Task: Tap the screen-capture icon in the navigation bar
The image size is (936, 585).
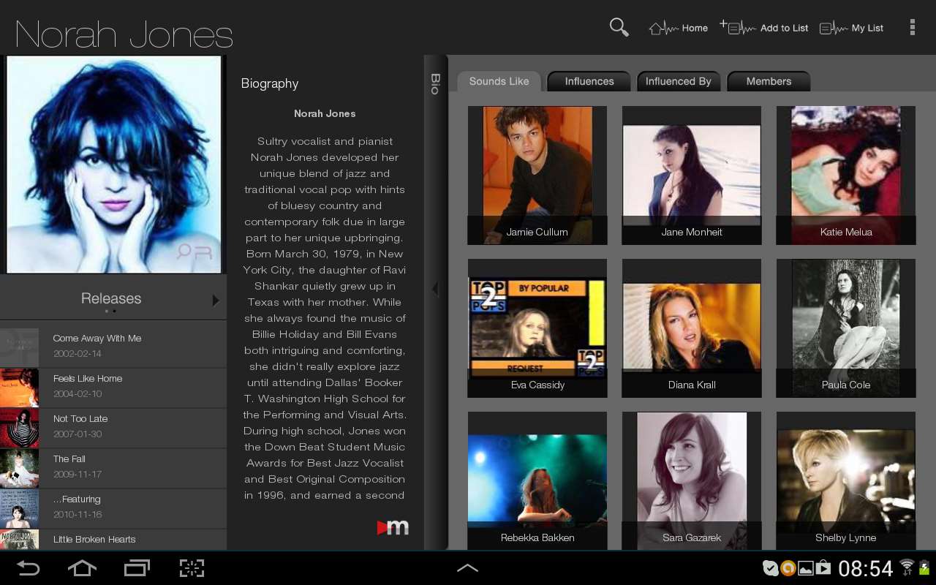Action: [x=192, y=568]
